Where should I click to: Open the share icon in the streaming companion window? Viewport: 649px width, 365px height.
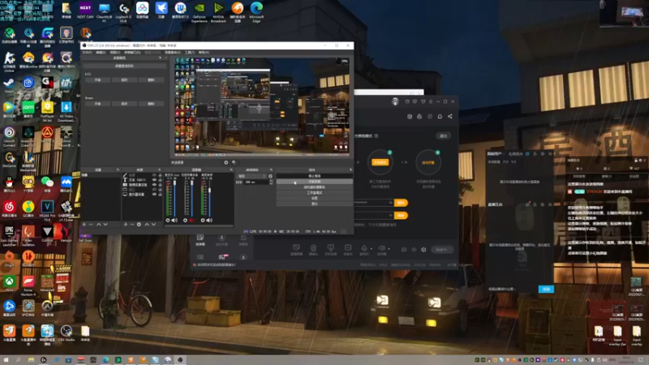point(450,116)
